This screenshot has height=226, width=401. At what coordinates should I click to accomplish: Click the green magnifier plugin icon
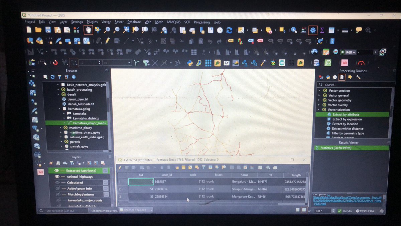[327, 63]
